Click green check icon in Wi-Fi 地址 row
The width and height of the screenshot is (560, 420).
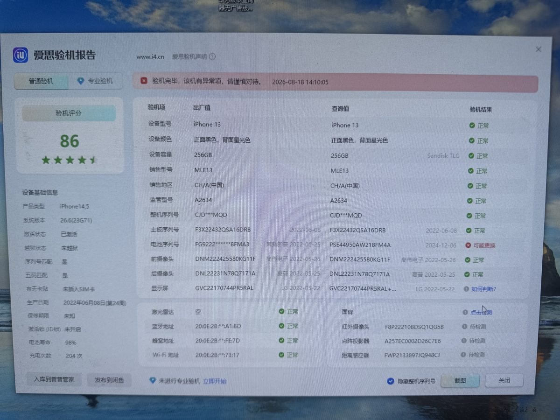[281, 355]
